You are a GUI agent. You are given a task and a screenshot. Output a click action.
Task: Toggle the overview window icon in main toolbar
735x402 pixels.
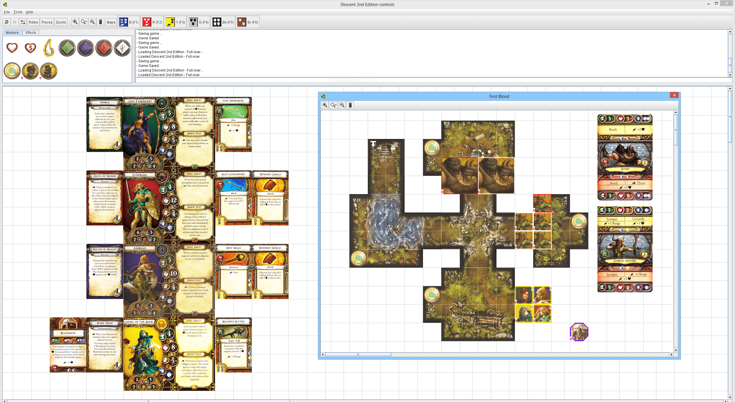(x=100, y=22)
